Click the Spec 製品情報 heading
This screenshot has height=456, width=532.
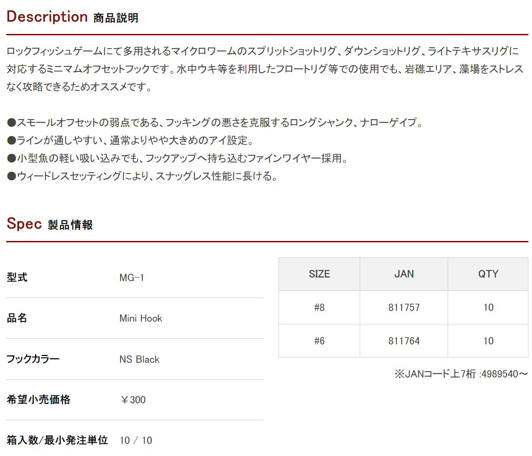pyautogui.click(x=50, y=224)
